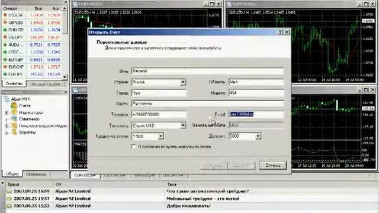This screenshot has width=379, height=213.
Task: Click the Далее button in the dialog
Action: 241,166
